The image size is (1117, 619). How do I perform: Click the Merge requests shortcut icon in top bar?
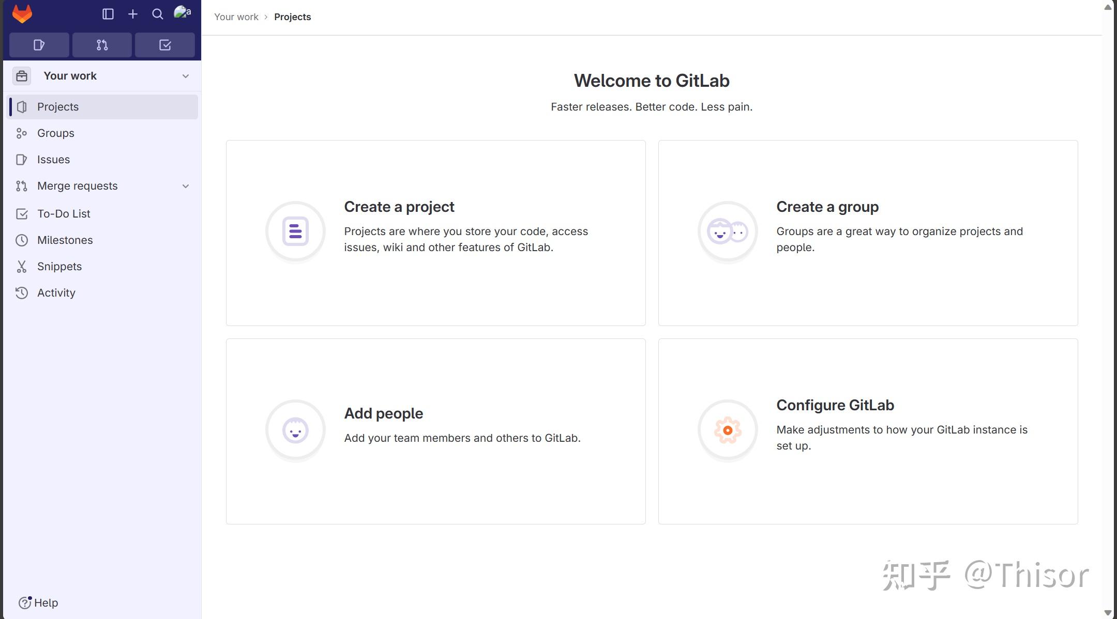coord(102,45)
